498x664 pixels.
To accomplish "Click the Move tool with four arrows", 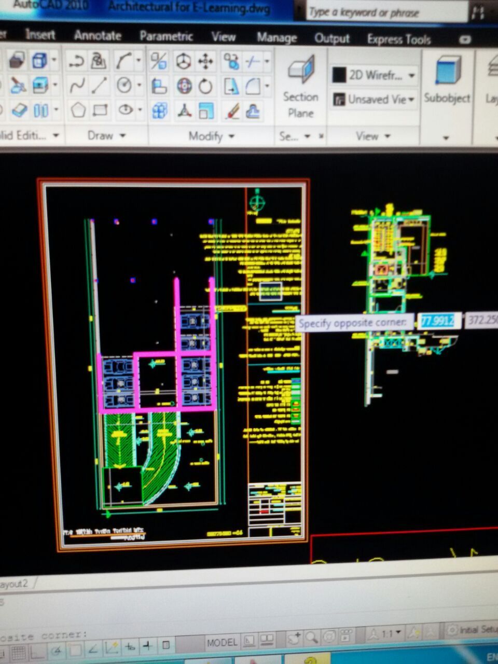I will tap(205, 62).
